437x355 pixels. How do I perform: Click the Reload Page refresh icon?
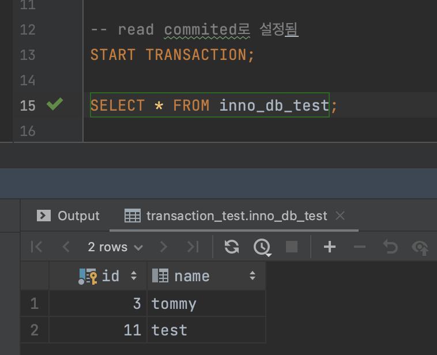coord(232,247)
